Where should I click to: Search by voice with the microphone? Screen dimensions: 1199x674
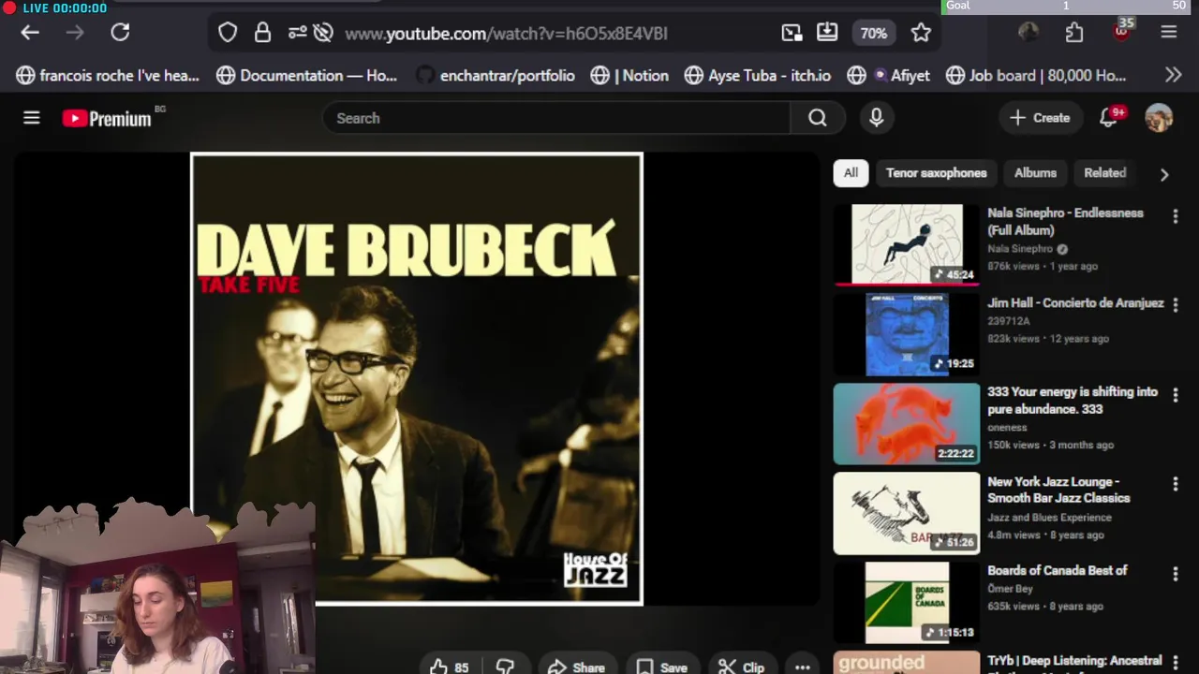[876, 118]
